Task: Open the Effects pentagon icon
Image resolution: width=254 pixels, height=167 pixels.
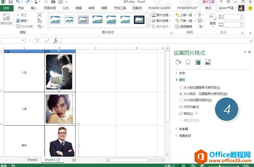Action: coord(188,62)
